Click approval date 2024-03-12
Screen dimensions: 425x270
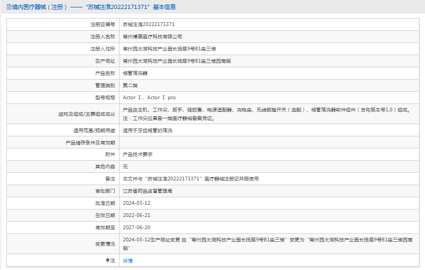[x=137, y=203]
